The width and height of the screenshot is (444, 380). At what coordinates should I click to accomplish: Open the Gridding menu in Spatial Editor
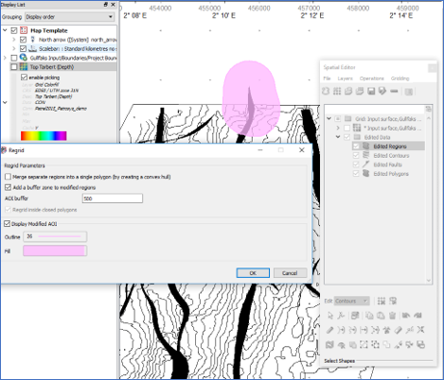coord(400,78)
